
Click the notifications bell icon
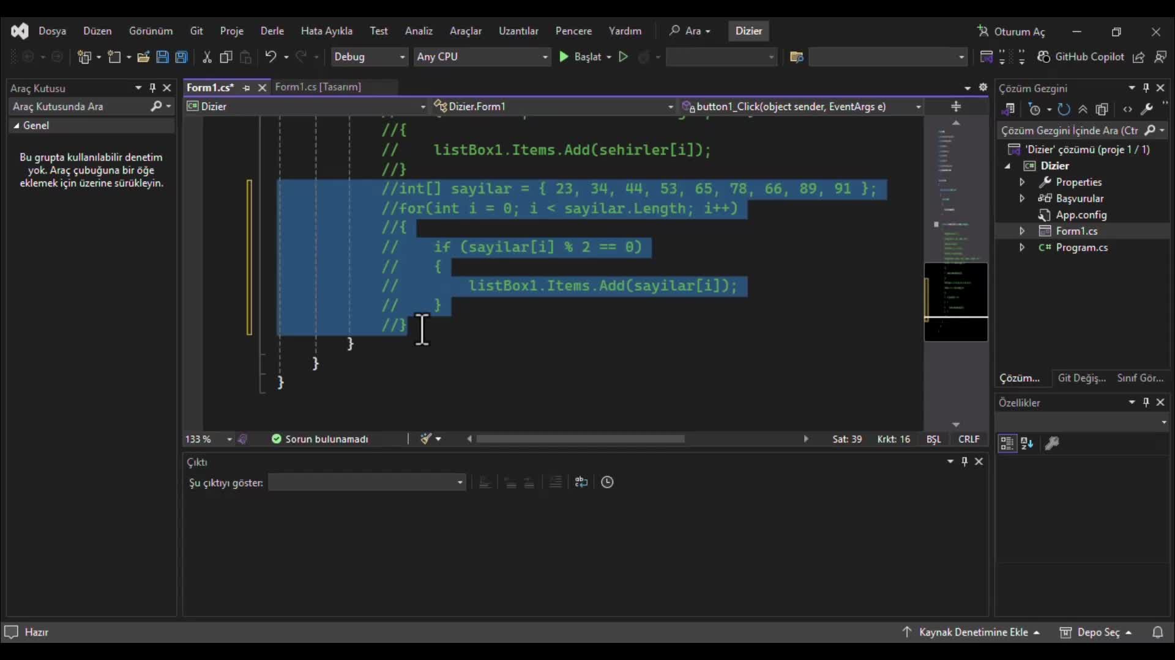[x=1157, y=632]
